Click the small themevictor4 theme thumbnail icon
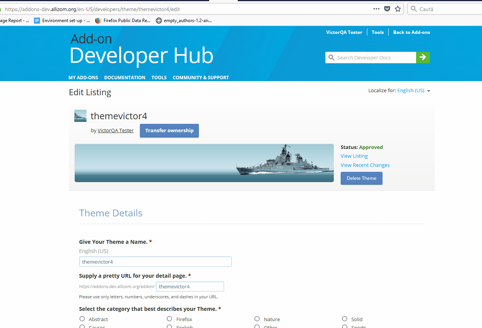Image resolution: width=482 pixels, height=328 pixels. [80, 115]
